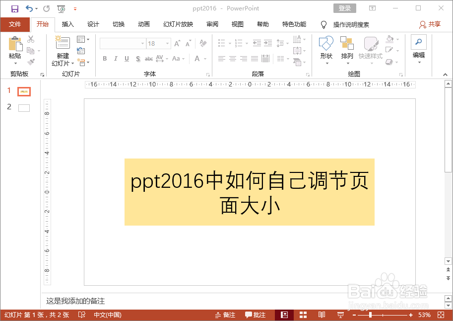The height and width of the screenshot is (321, 453).
Task: Switch to slide sorter view icon
Action: [303, 315]
